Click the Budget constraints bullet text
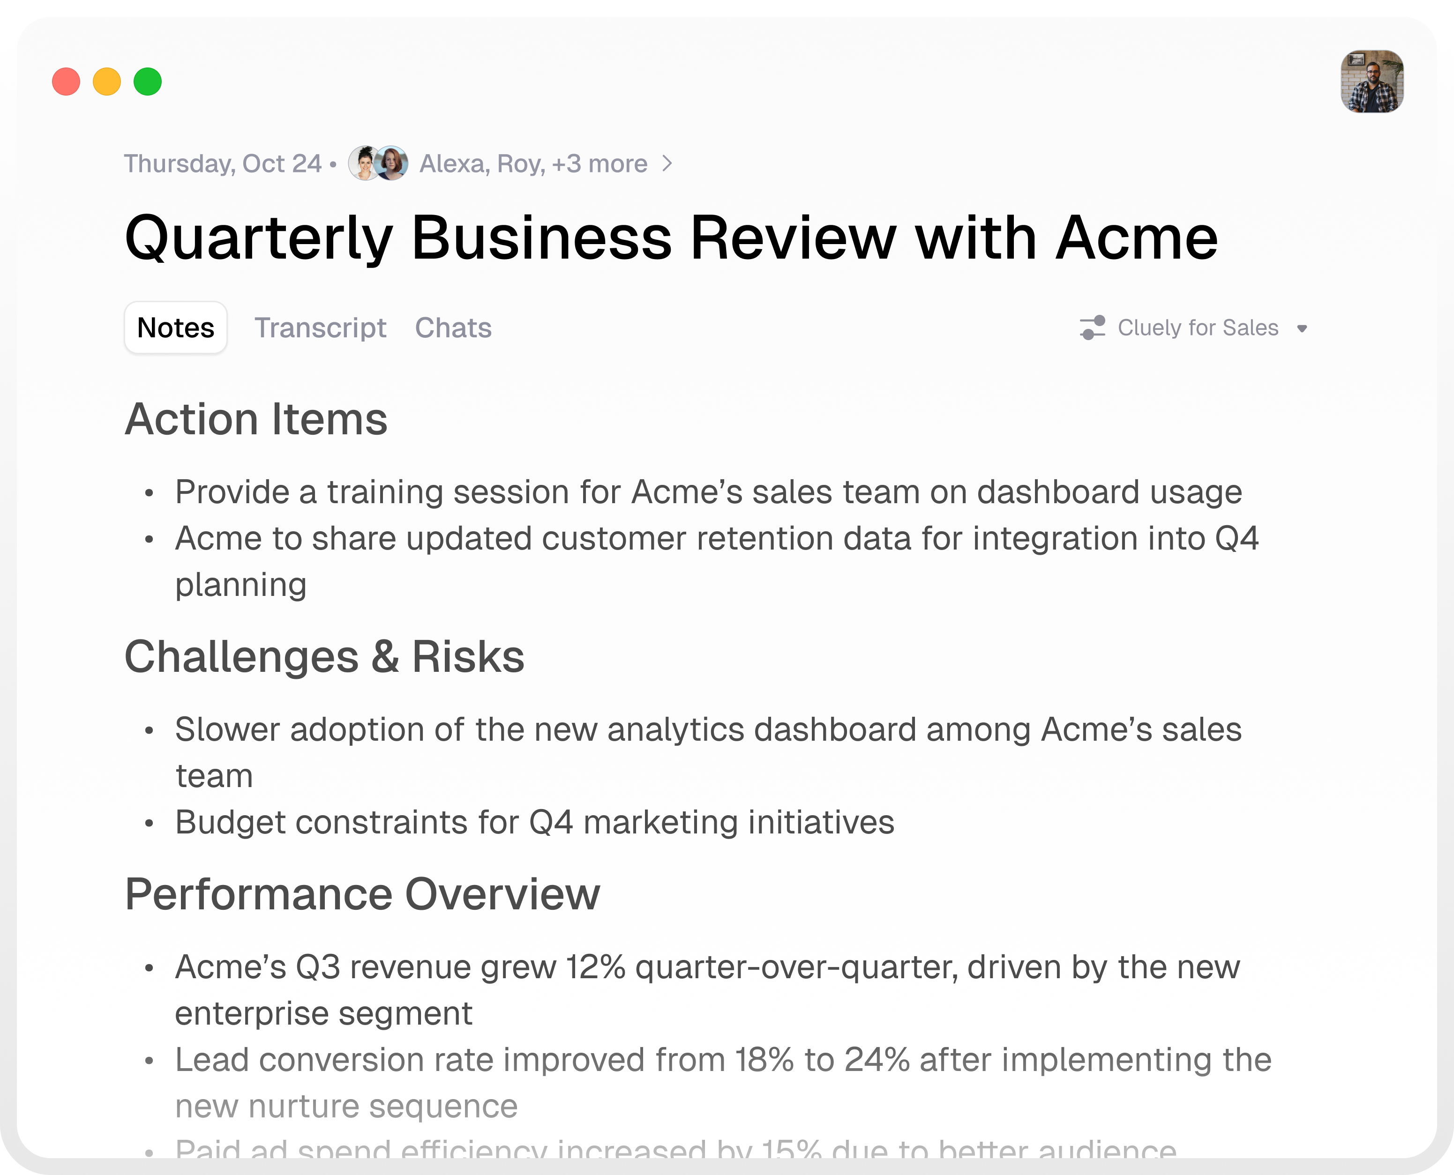The height and width of the screenshot is (1175, 1454). click(534, 822)
